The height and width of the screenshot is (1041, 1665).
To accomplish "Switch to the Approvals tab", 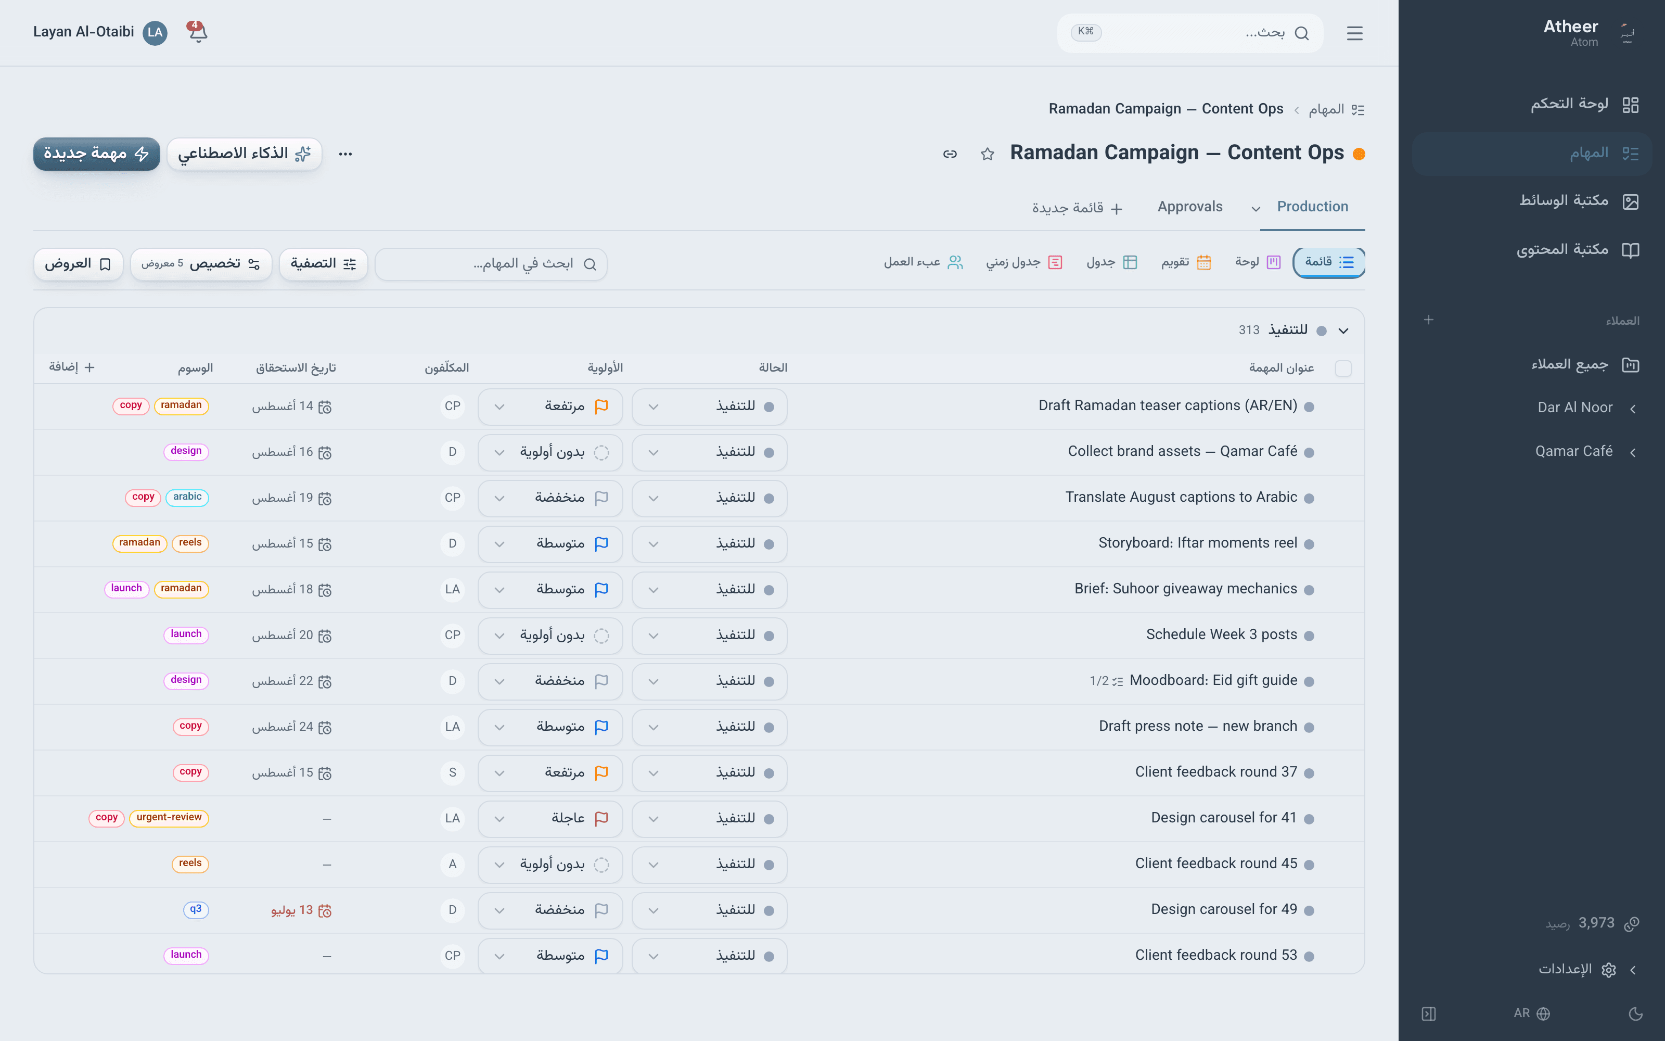I will pos(1189,207).
